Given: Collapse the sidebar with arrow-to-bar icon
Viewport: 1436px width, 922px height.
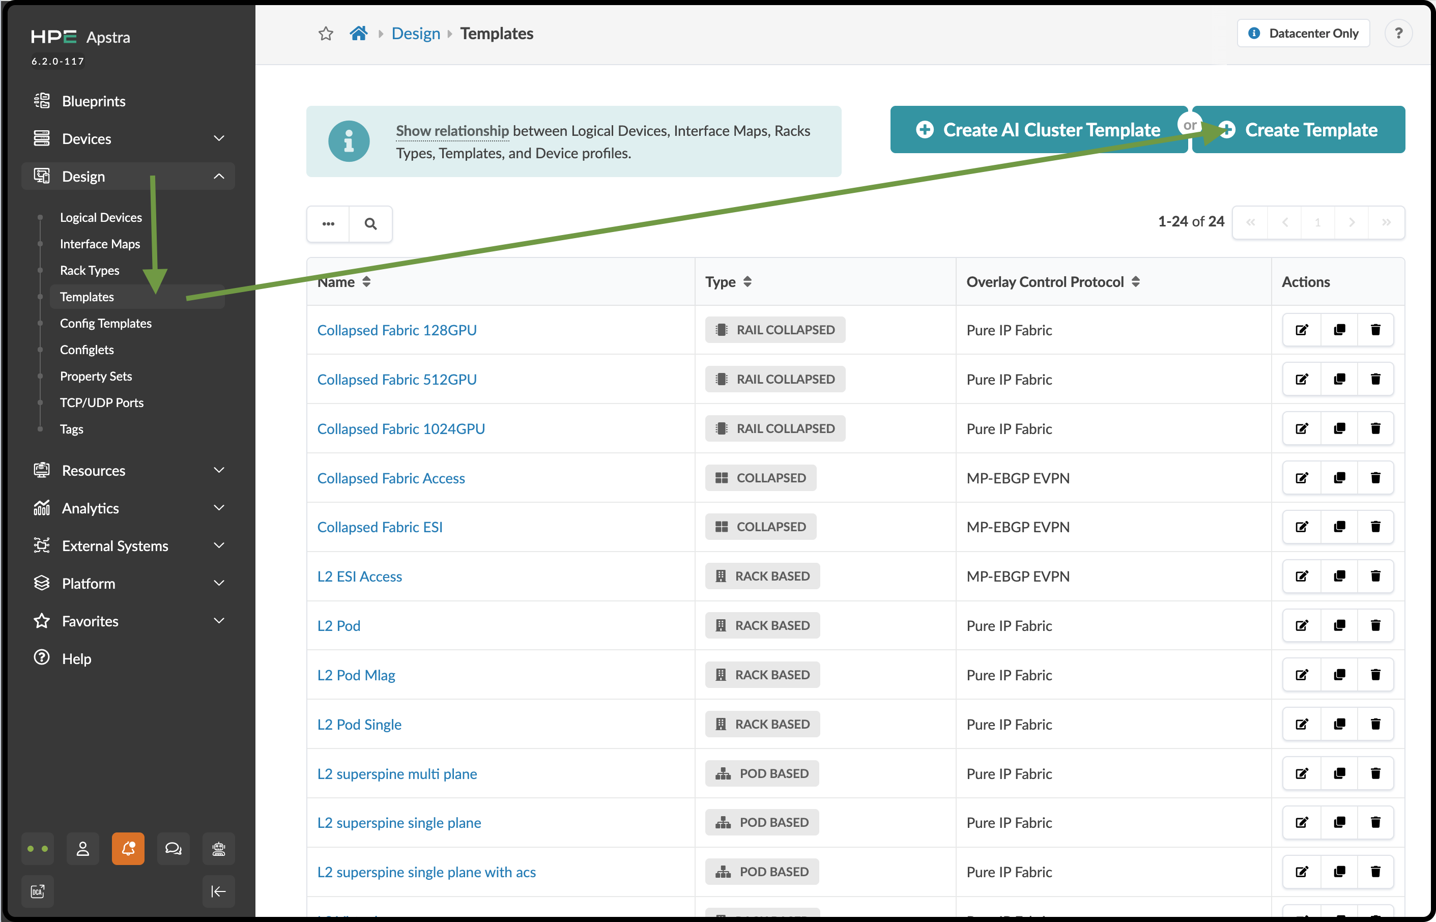Looking at the screenshot, I should point(218,891).
